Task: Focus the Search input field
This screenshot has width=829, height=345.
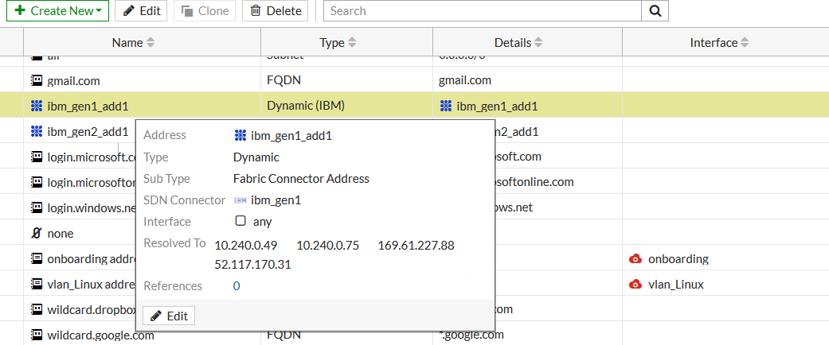Action: [483, 11]
